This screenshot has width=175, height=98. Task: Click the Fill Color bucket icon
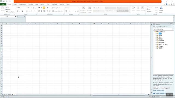pyautogui.click(x=31, y=11)
